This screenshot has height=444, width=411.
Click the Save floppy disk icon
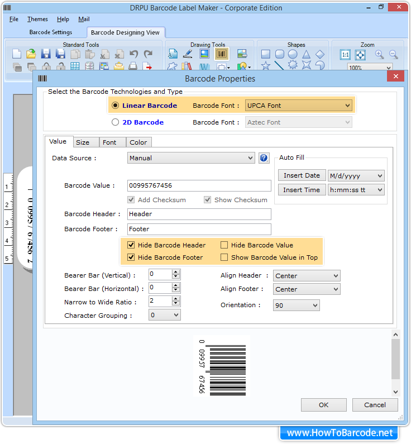[x=46, y=54]
